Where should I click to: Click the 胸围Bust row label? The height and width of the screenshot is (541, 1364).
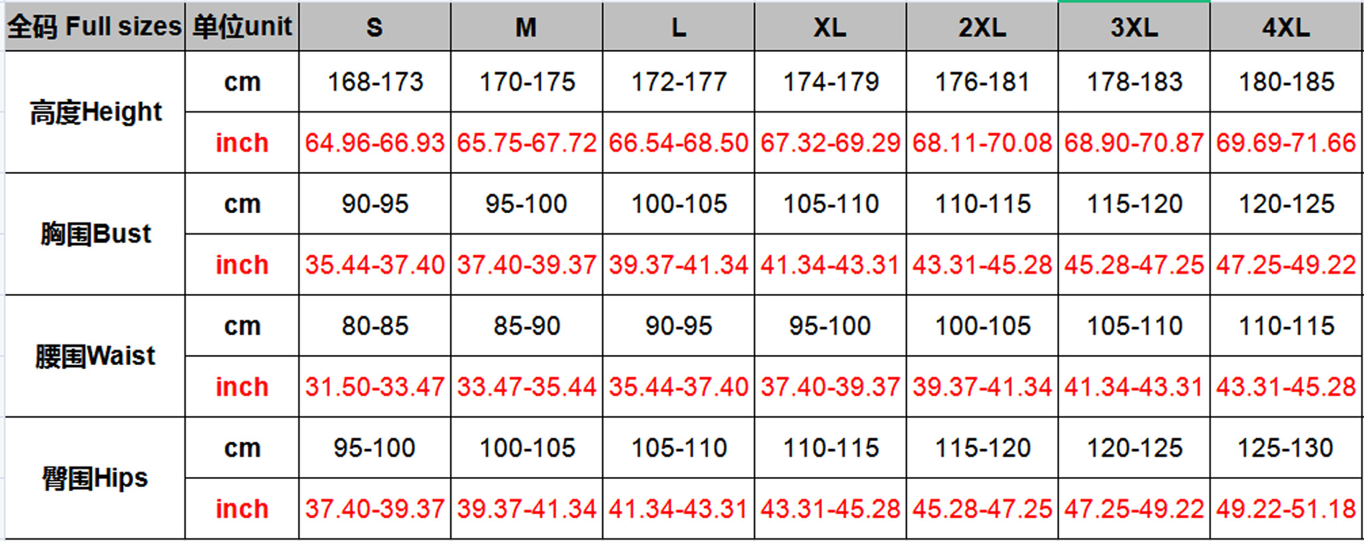(x=95, y=234)
